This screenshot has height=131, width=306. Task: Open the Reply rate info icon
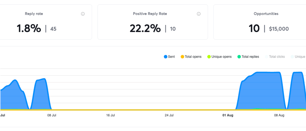pyautogui.click(x=83, y=14)
